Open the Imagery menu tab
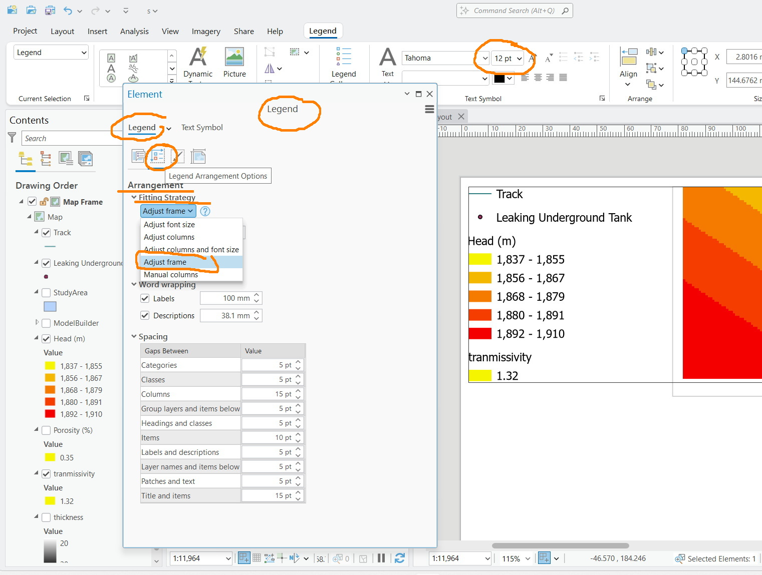Viewport: 762px width, 575px height. (x=206, y=31)
